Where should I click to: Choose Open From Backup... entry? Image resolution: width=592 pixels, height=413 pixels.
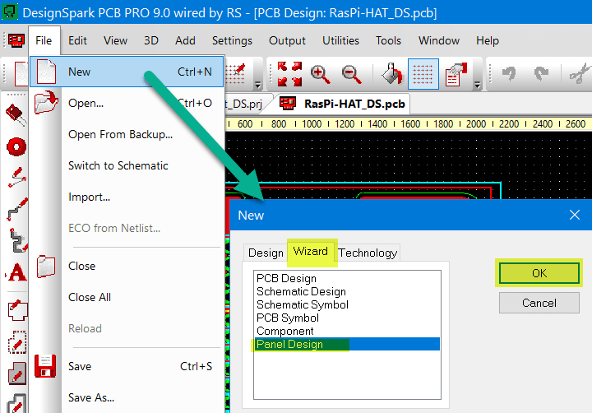(127, 134)
